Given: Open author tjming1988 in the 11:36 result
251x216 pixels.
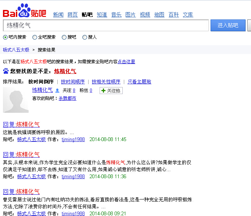Looking at the screenshot, I should coord(73,176).
